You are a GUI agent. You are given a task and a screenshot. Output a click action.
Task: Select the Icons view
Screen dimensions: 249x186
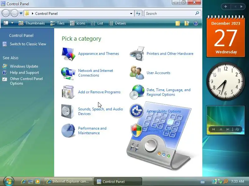click(x=78, y=23)
